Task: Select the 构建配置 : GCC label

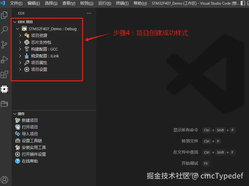Action: [44, 49]
